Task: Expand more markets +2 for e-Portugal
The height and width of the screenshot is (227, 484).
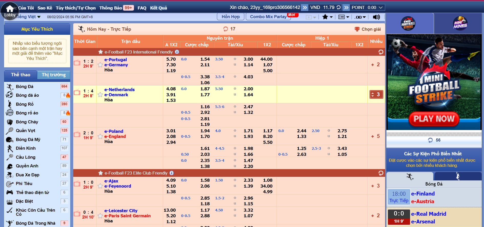Action: (x=376, y=64)
